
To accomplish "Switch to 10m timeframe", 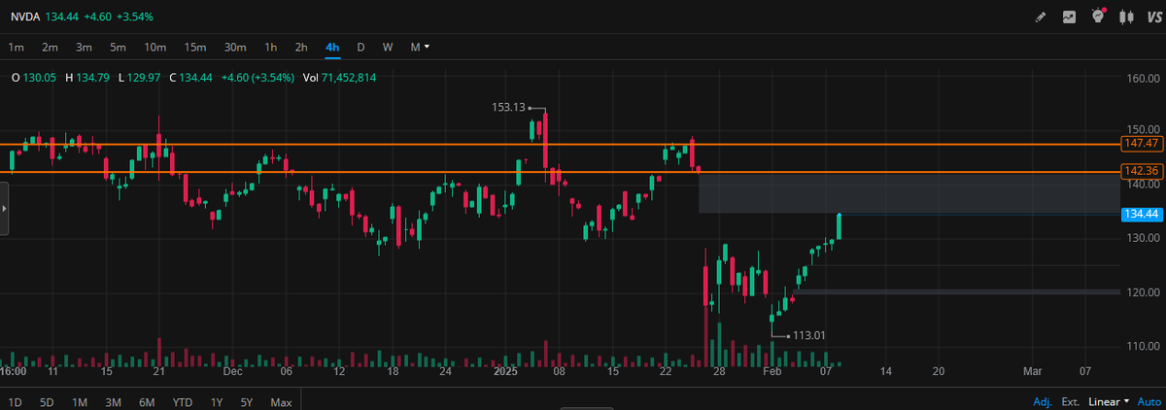I will [x=154, y=47].
